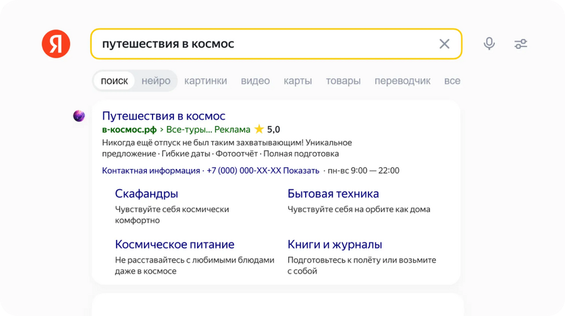Open the Бытовая техника sitelink
The image size is (565, 316).
[333, 193]
